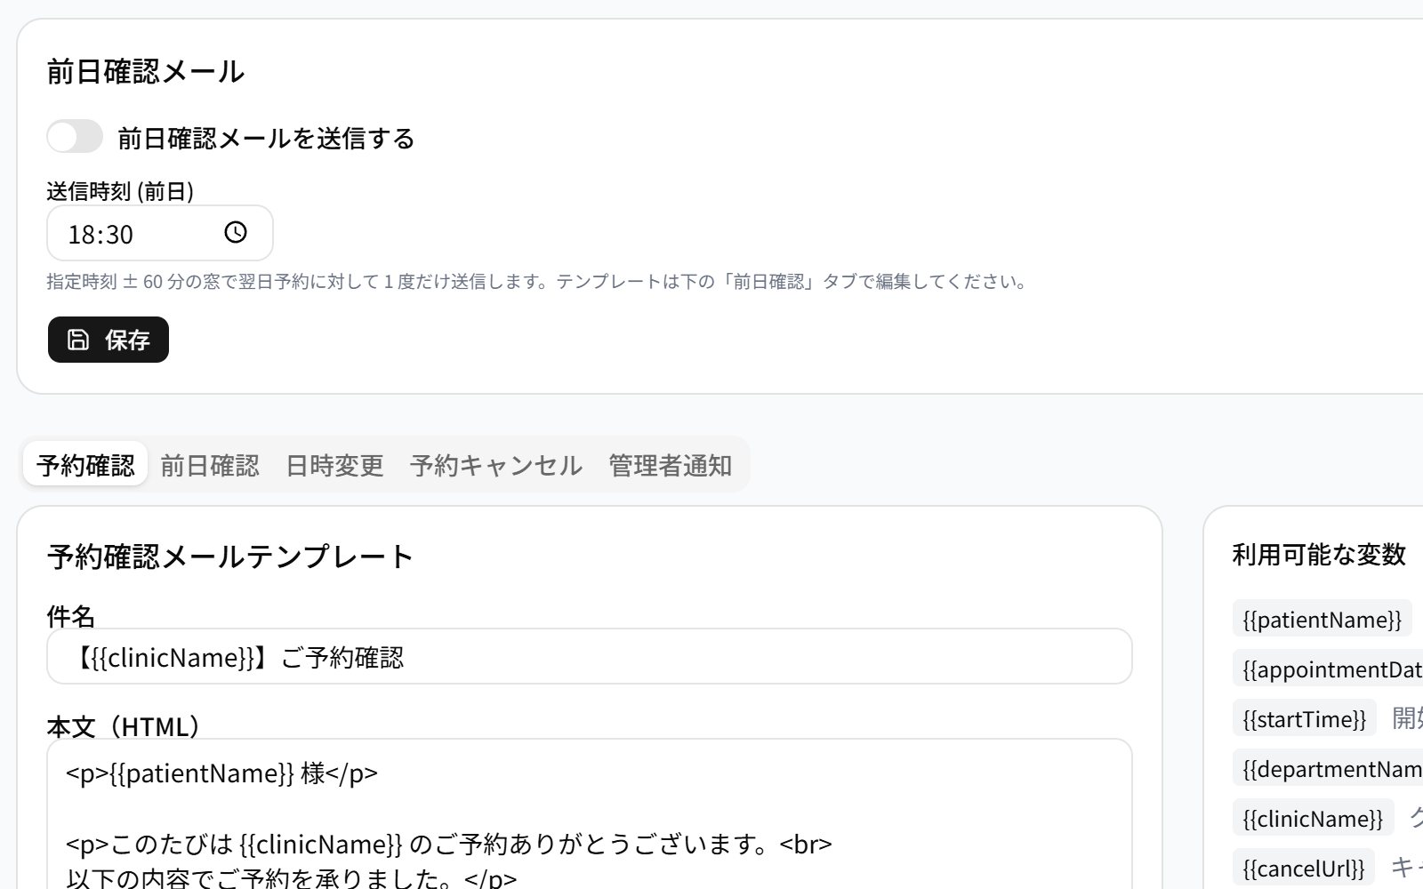This screenshot has height=889, width=1423.
Task: Select the 日時変更 tab
Action: point(334,465)
